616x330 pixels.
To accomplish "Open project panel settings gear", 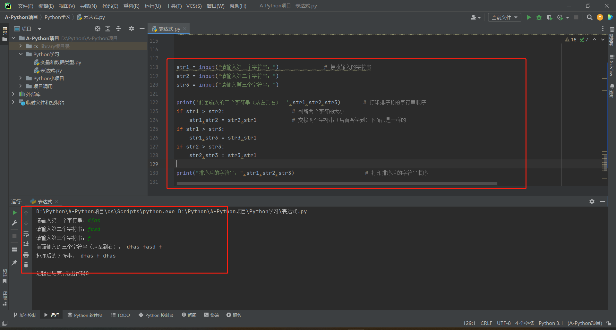I will 132,29.
